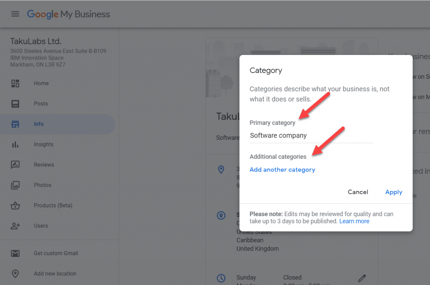Screen dimensions: 430x285
Task: Click the Photos icon in sidebar
Action: point(15,185)
